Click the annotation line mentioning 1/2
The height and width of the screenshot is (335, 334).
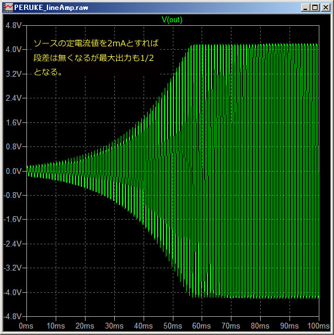(94, 58)
